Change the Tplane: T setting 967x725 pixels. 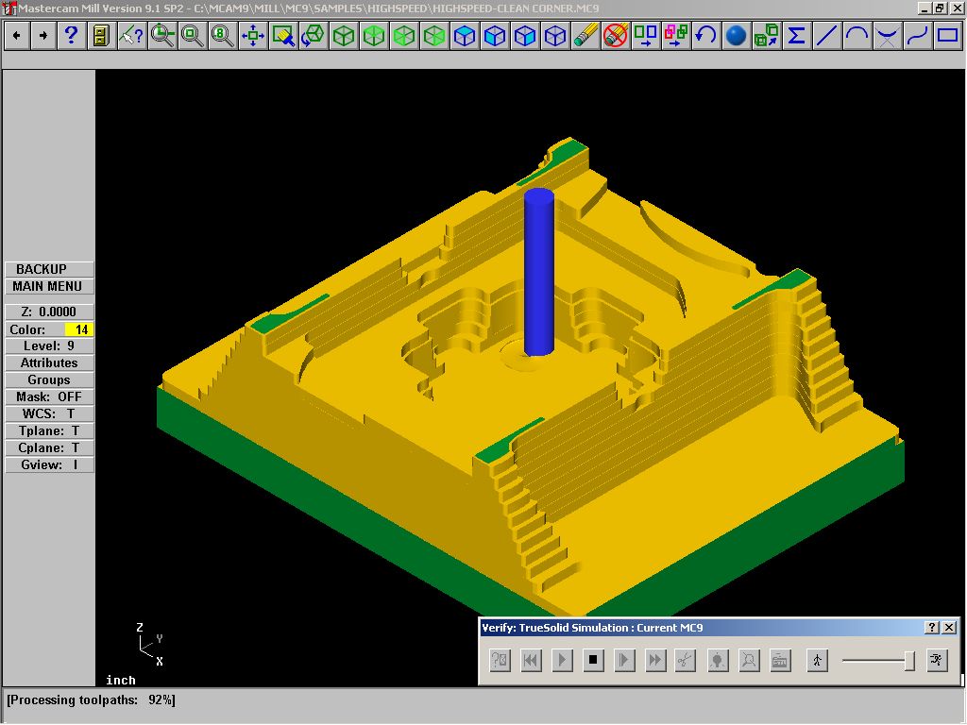[x=49, y=430]
